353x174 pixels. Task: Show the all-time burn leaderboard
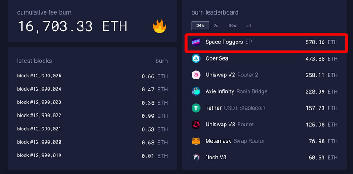click(x=248, y=26)
